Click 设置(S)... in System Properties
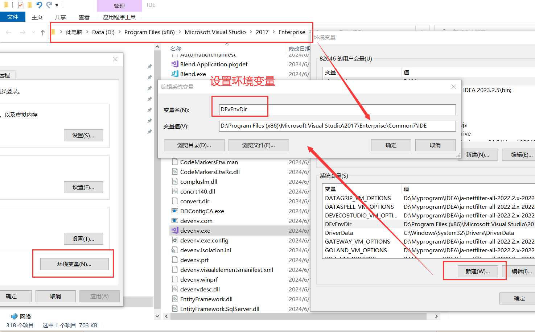This screenshot has width=535, height=332. click(x=83, y=135)
